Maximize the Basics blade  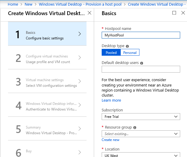point(174,13)
